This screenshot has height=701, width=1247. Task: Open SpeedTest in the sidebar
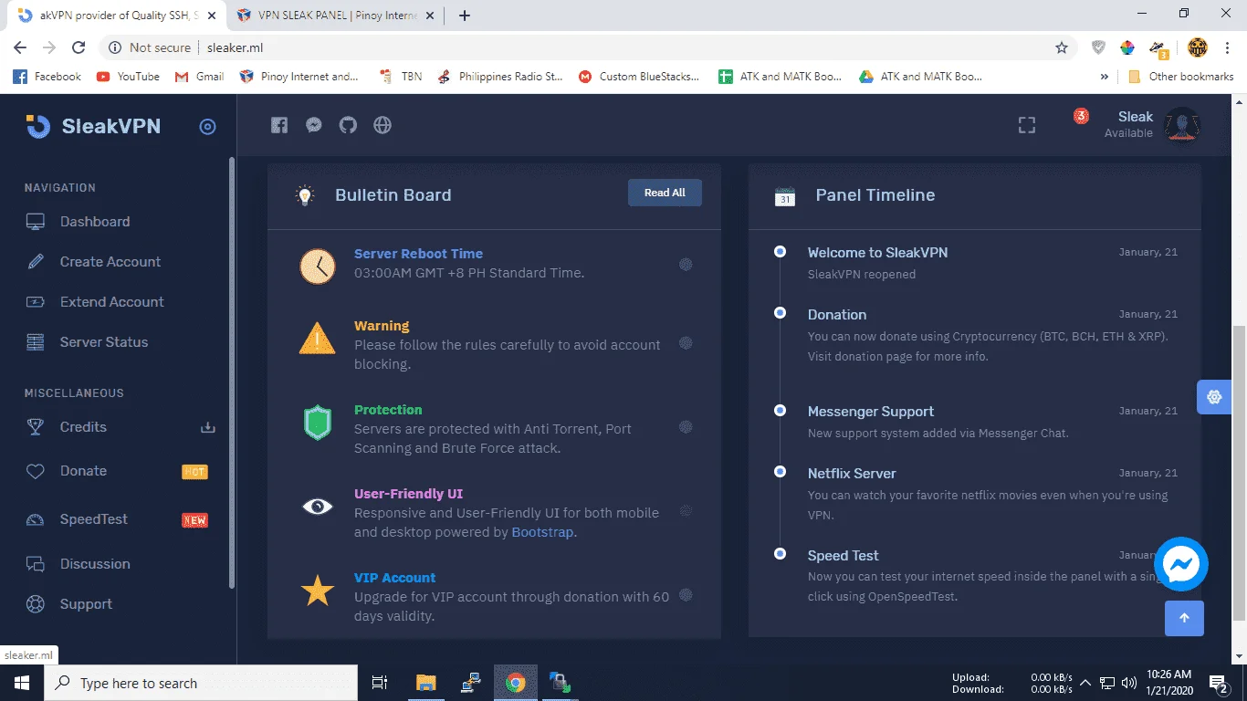94,519
